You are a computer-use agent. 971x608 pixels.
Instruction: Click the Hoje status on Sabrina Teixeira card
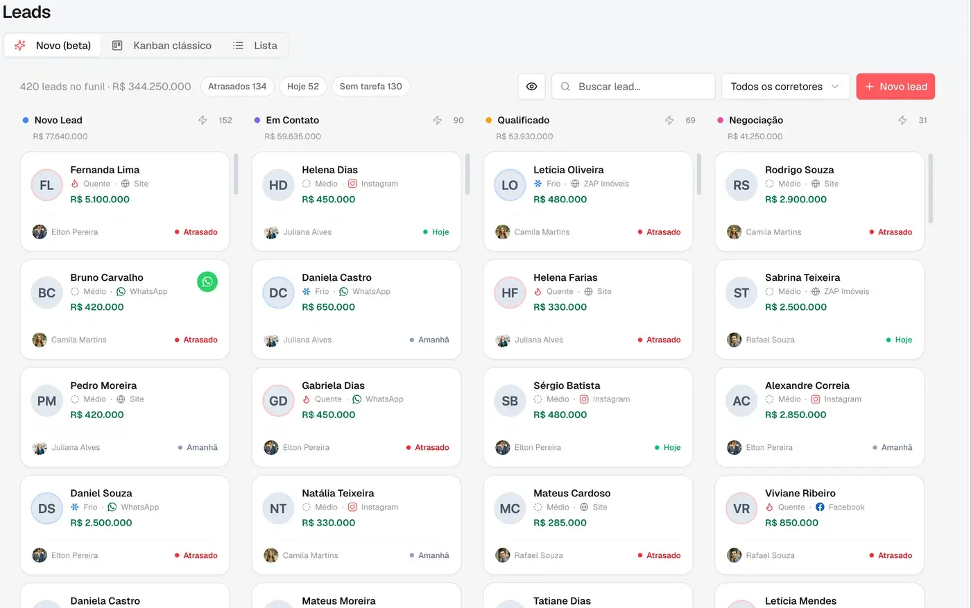pos(900,340)
